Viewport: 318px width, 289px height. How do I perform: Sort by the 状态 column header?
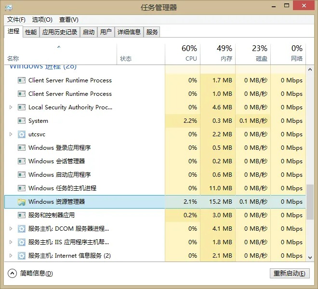141,54
